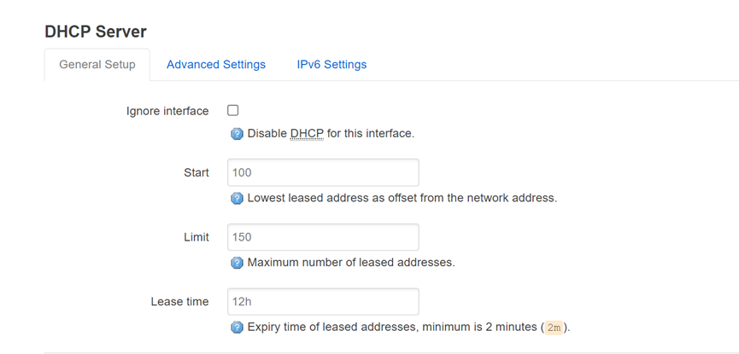Click the Lowest leased address description
The image size is (739, 354).
coord(402,198)
